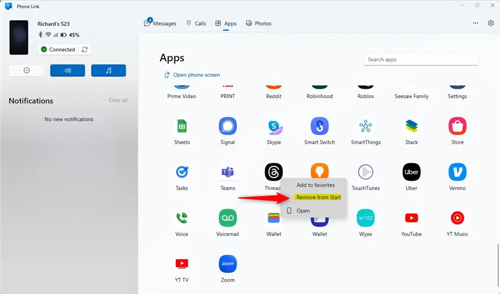This screenshot has height=294, width=500.
Task: Choose Open in the context menu
Action: point(303,211)
